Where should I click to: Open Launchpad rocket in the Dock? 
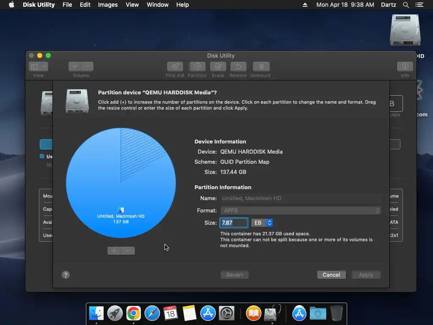click(115, 314)
